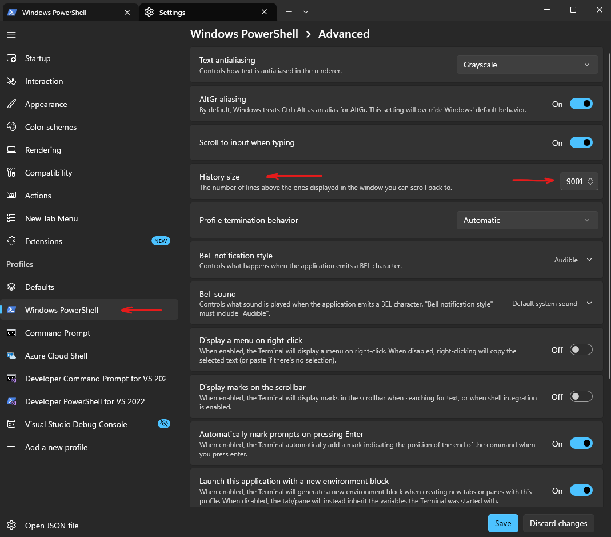Open Profile termination behavior Automatic dropdown
This screenshot has height=537, width=611.
coord(527,220)
